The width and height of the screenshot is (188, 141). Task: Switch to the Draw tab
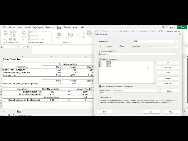click(x=28, y=27)
